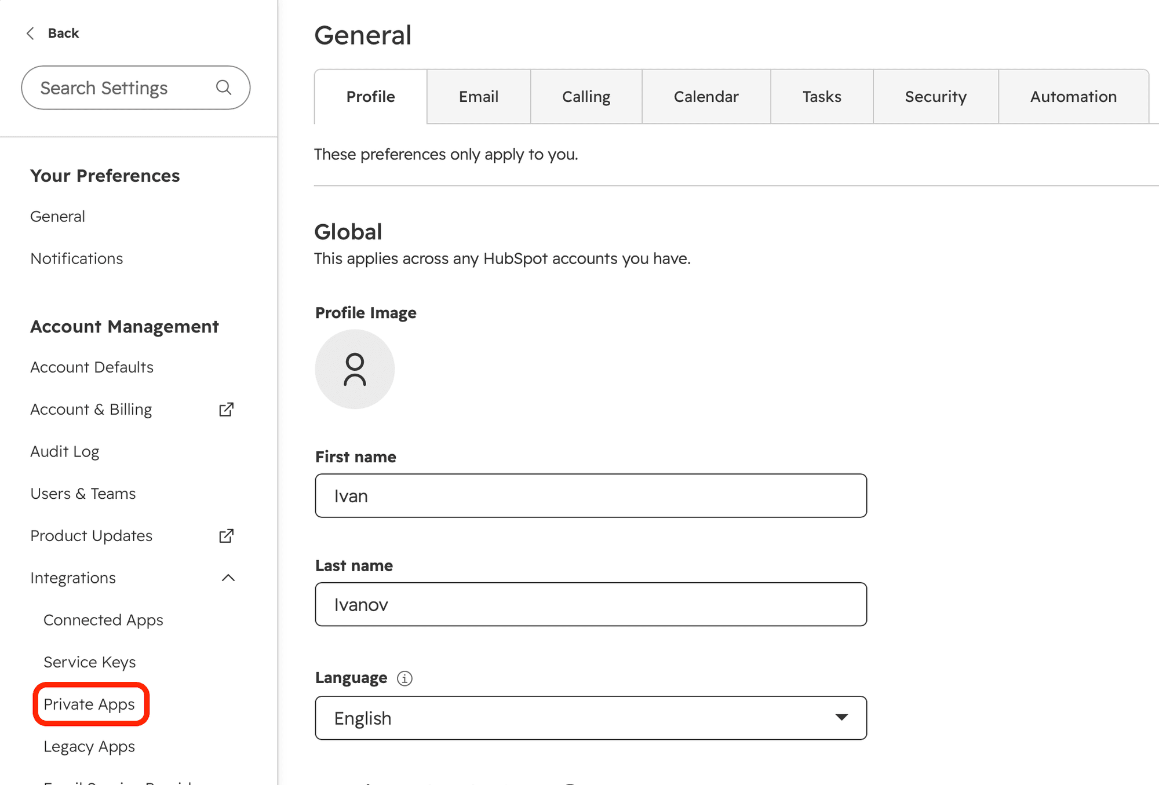1159x785 pixels.
Task: Switch to the Tasks tab
Action: click(822, 97)
